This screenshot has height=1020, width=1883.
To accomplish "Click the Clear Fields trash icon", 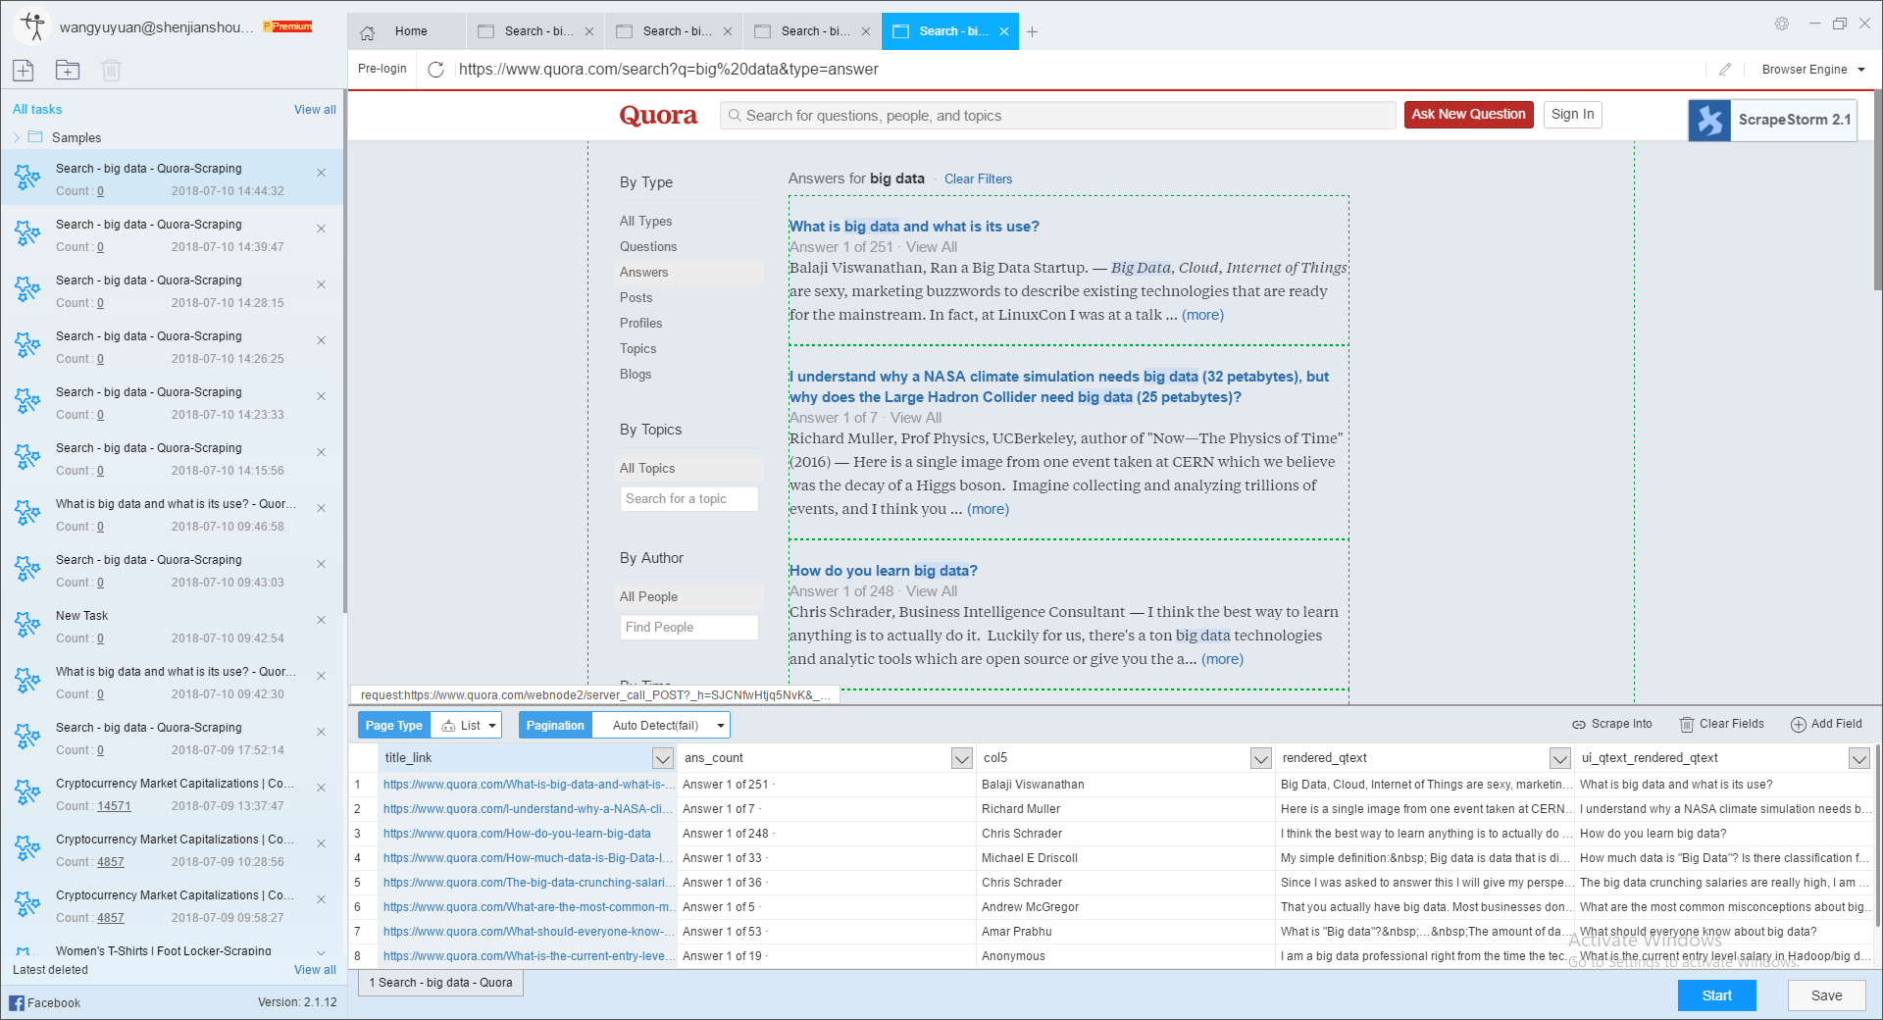I will pos(1687,725).
